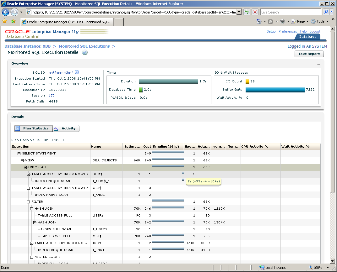Open the search provider dropdown arrow

(x=331, y=12)
